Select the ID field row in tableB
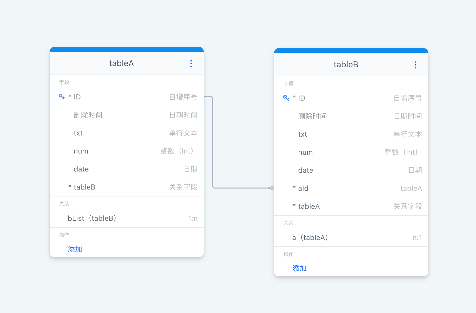Image resolution: width=476 pixels, height=313 pixels. coord(351,98)
